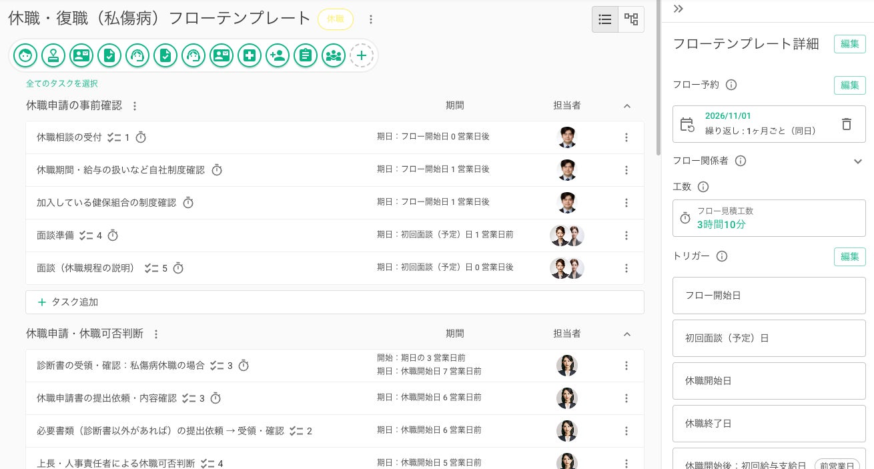Screen dimensions: 874x469
Task: Select the 初回面談(予定)日 trigger
Action: pyautogui.click(x=769, y=338)
